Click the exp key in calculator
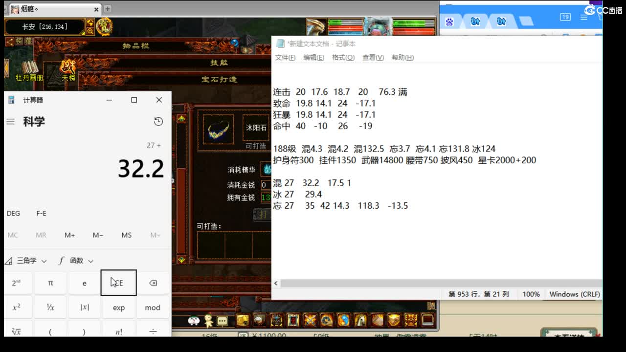This screenshot has height=352, width=626. 118,308
